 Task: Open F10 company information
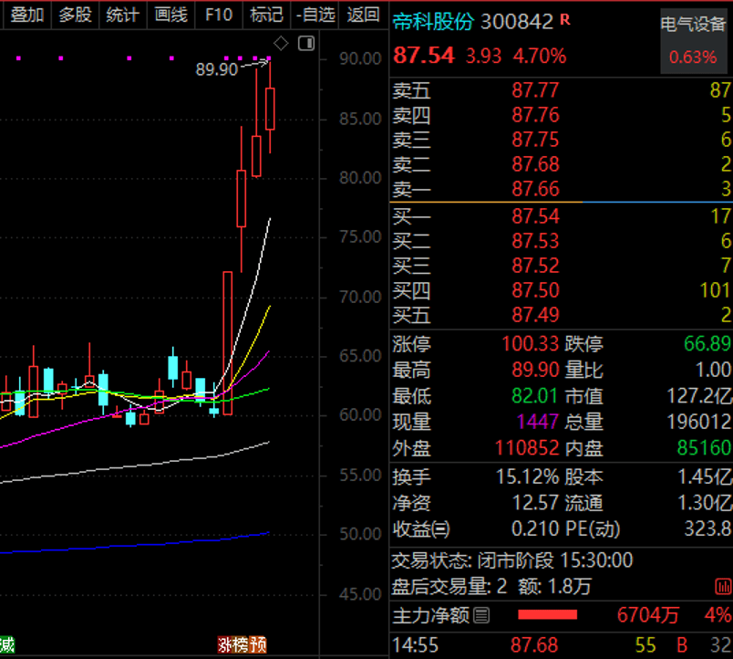[219, 14]
